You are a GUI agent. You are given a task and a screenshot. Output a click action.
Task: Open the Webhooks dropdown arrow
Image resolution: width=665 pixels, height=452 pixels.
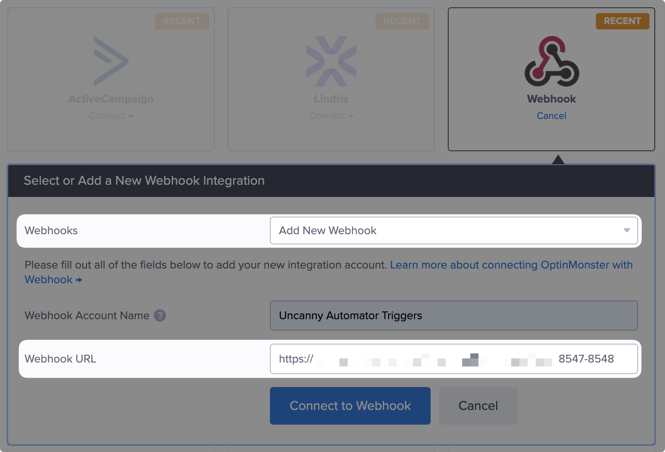click(x=627, y=230)
